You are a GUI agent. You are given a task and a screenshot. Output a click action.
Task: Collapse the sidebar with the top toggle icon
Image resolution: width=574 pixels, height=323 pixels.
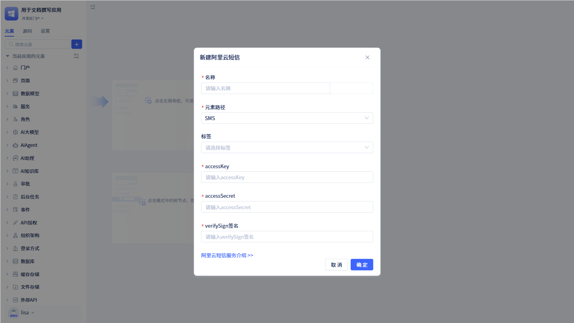(x=93, y=7)
